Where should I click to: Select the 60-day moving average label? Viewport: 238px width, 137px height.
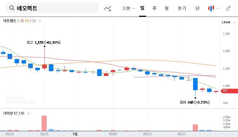point(27,21)
